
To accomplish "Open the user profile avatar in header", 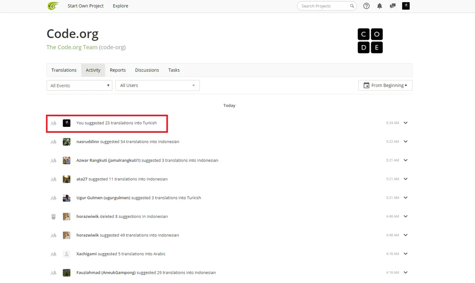I will [x=406, y=6].
